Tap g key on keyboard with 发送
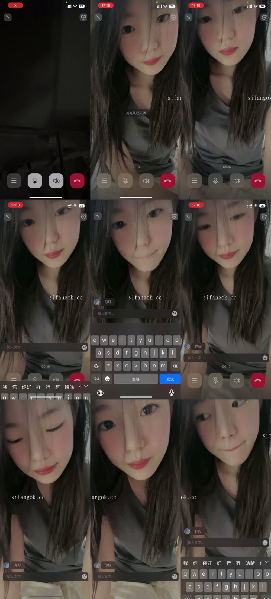The image size is (271, 599). (136, 353)
